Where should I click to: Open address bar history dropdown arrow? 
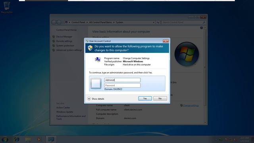click(154, 22)
